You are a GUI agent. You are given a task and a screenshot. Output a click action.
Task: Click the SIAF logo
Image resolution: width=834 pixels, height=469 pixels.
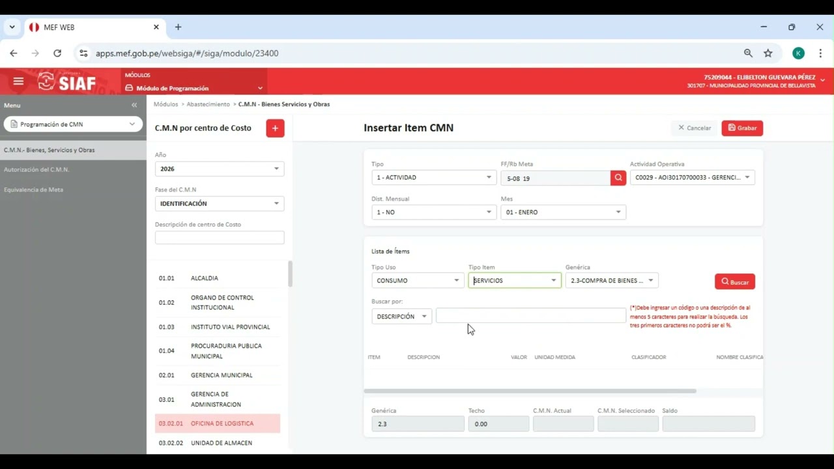tap(67, 82)
